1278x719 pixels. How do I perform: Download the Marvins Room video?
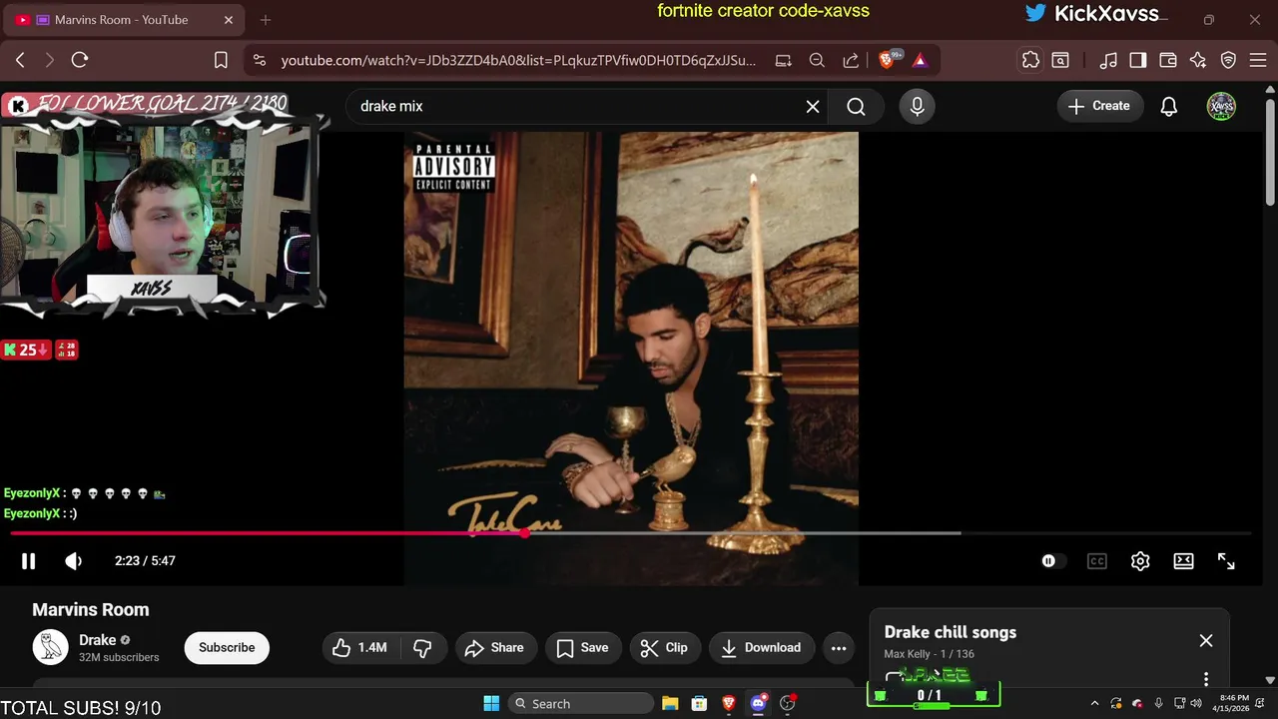(x=762, y=648)
